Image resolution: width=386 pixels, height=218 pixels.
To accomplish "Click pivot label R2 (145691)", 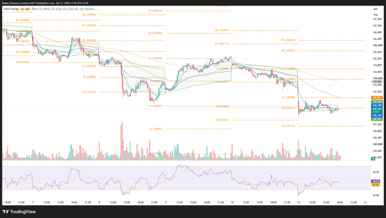I will 288,50.
